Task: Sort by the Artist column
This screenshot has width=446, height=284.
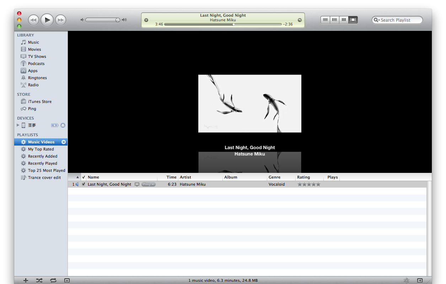Action: pos(200,177)
